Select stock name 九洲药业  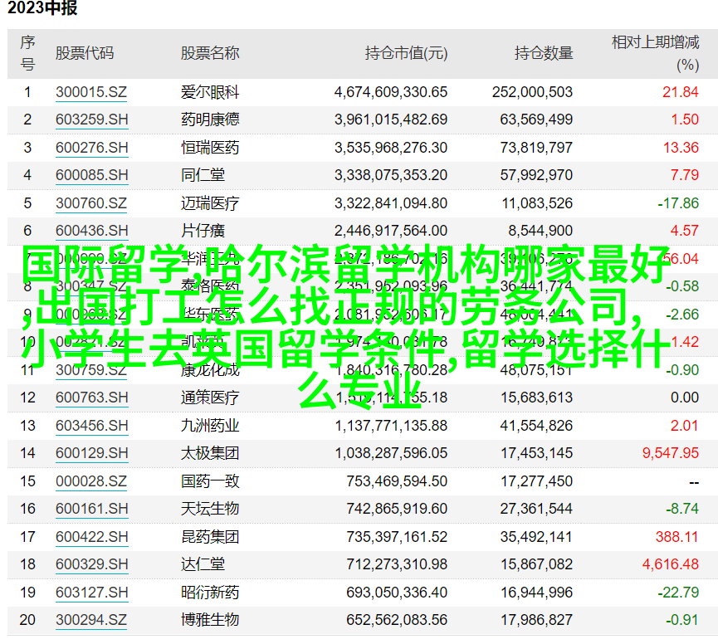(210, 426)
